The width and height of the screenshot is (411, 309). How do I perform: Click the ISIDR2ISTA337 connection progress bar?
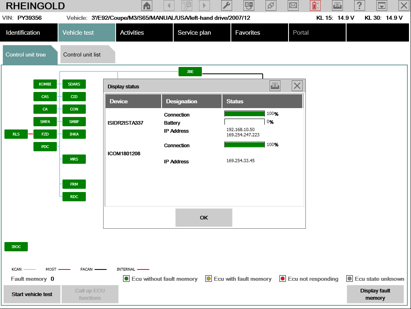pyautogui.click(x=244, y=114)
